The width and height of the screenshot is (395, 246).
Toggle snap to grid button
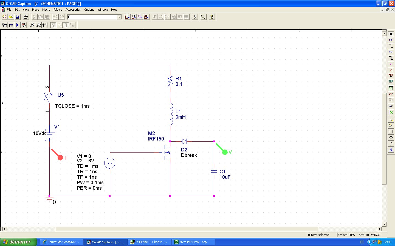point(195,17)
